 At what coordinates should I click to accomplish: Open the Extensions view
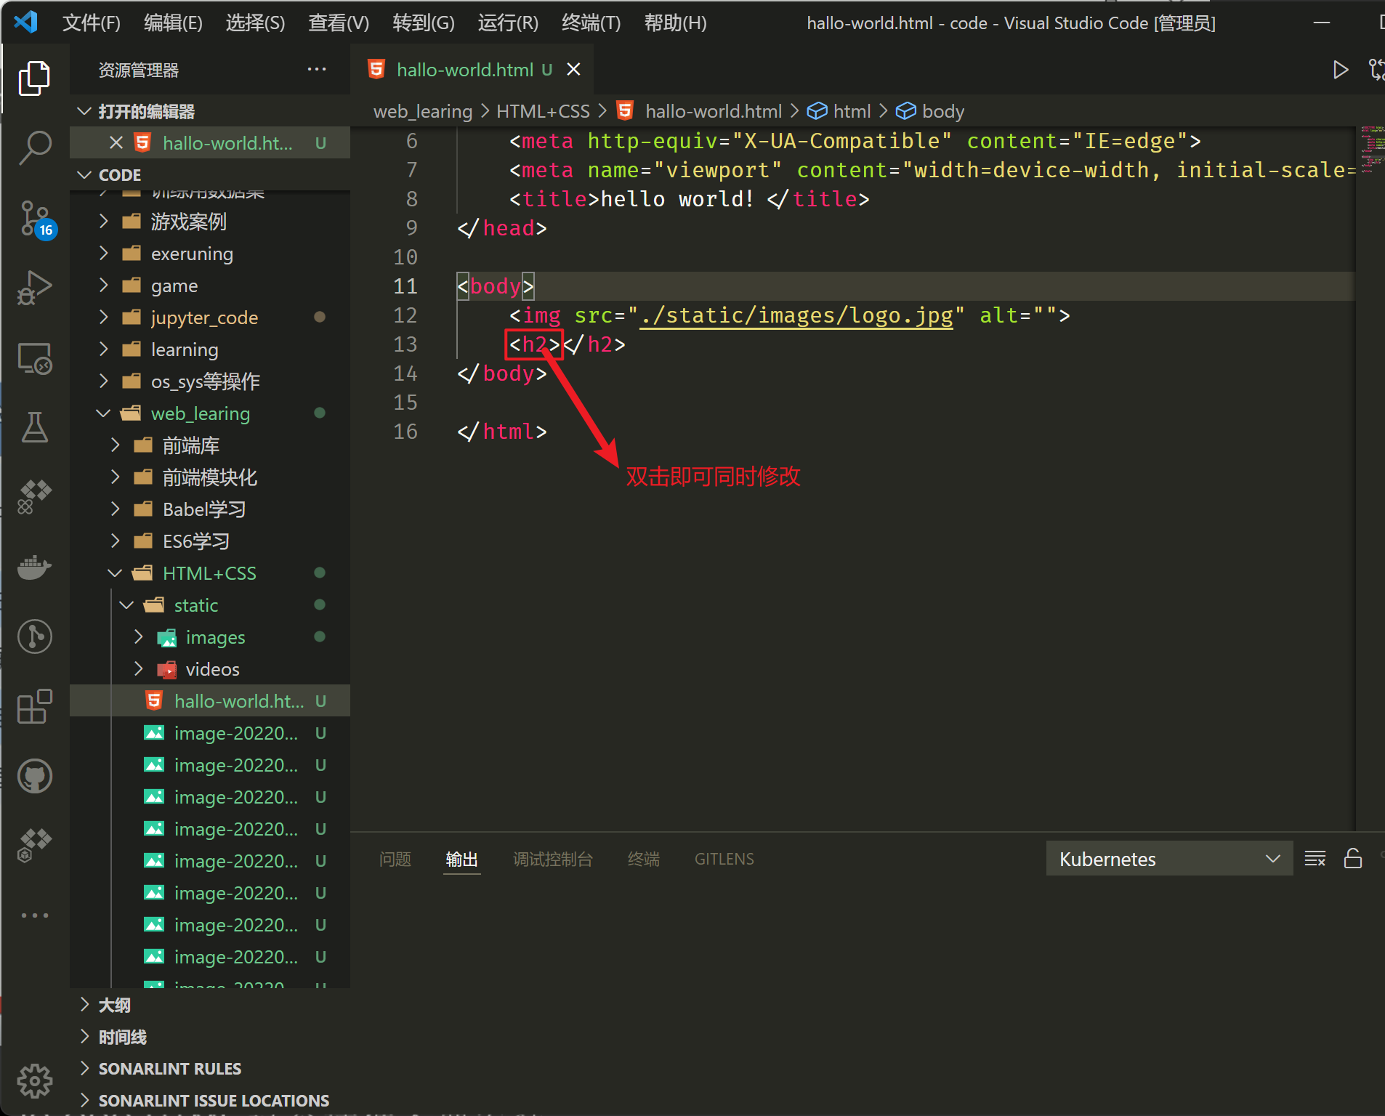tap(34, 706)
